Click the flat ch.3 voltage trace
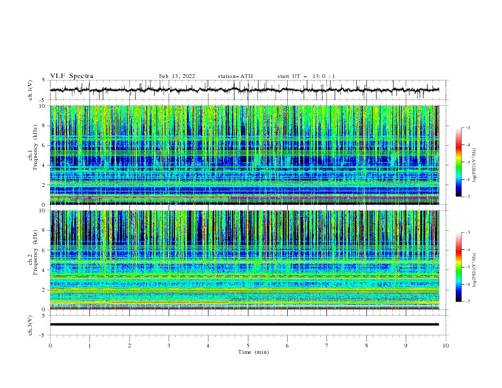The height and width of the screenshot is (388, 502). (244, 325)
